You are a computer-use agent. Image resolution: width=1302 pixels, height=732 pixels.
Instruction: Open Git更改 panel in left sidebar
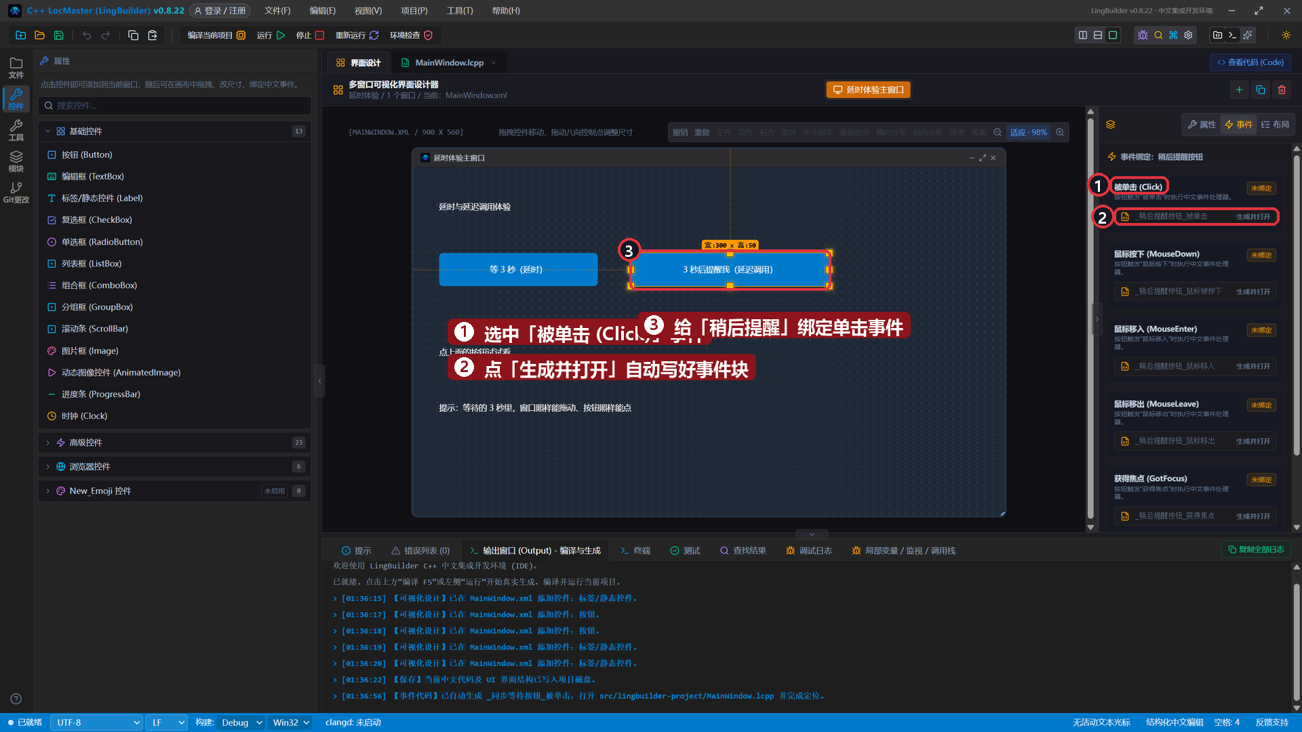pos(16,192)
